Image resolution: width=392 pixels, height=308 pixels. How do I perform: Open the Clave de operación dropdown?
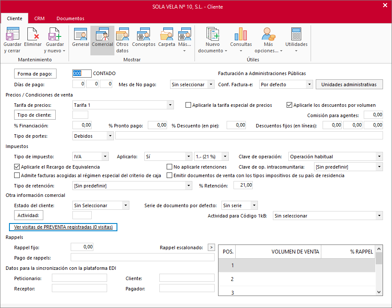379,157
